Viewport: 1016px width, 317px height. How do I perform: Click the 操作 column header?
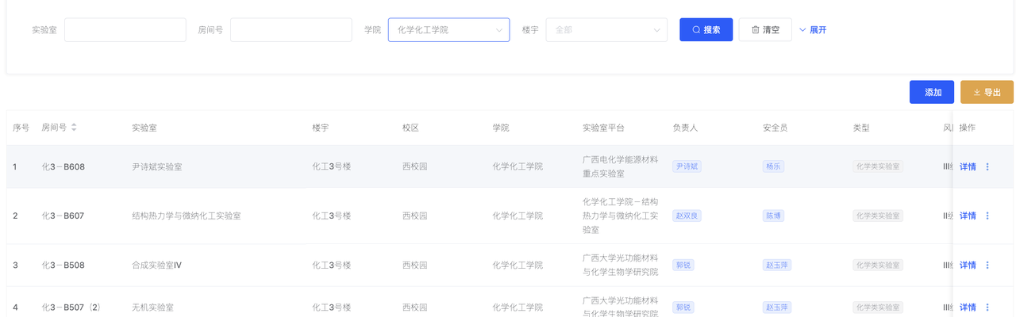pos(968,128)
